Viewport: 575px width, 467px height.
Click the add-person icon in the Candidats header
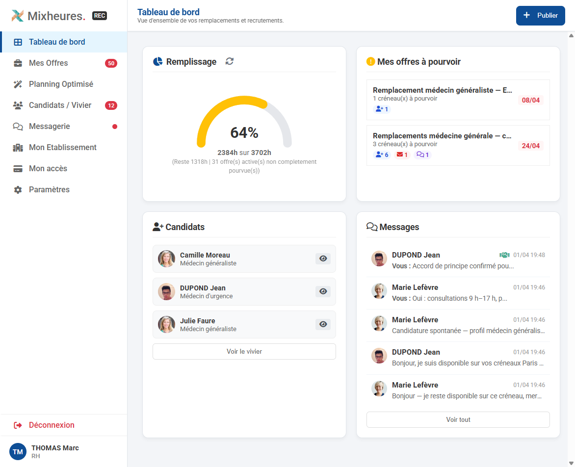tap(158, 227)
